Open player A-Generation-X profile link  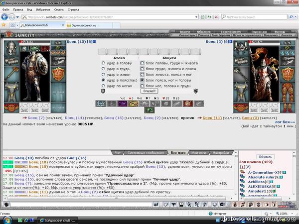coord(263,172)
